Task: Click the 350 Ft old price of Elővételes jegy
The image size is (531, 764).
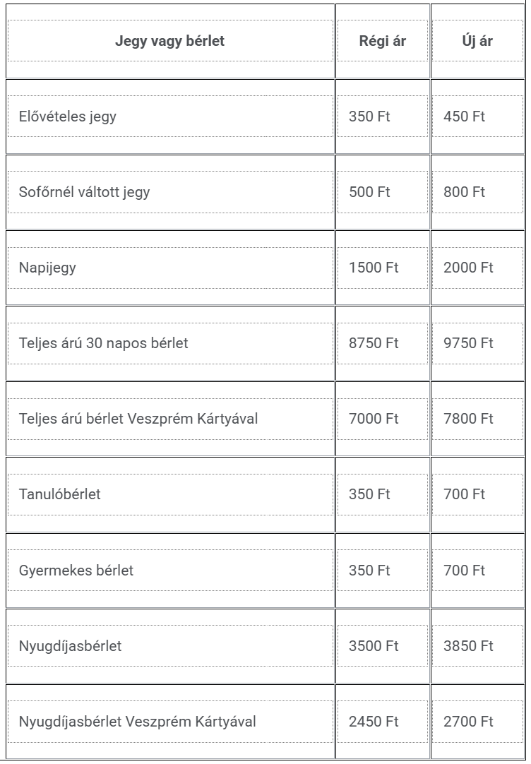Action: click(x=383, y=117)
